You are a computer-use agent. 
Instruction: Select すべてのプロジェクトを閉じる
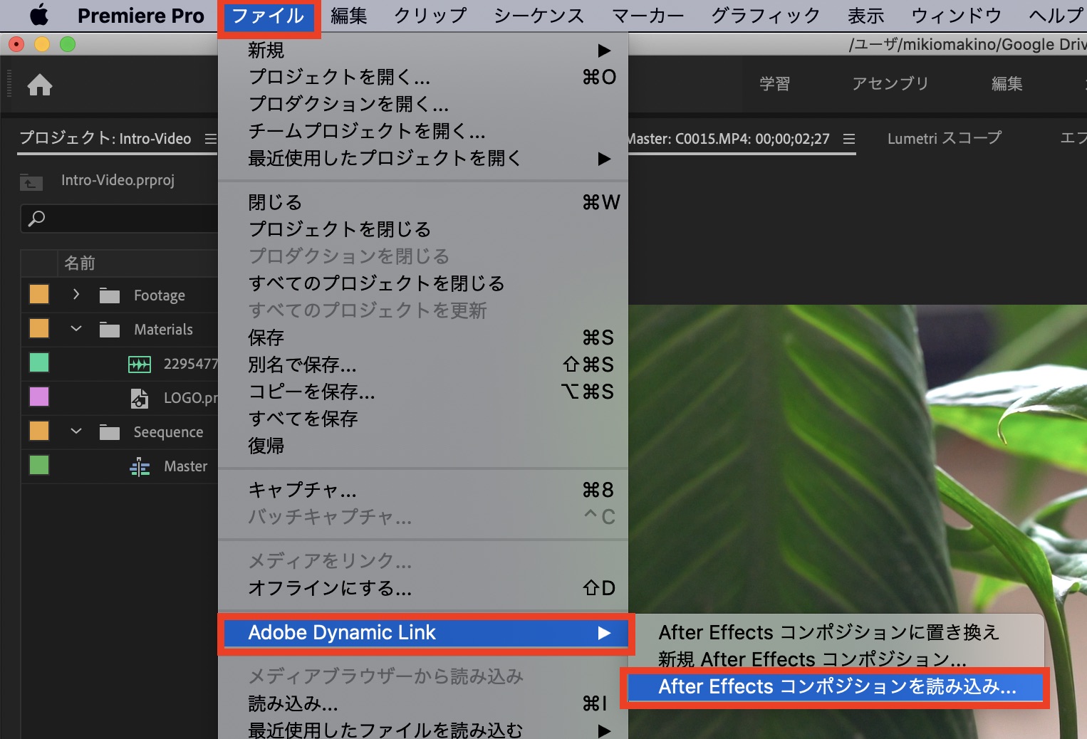point(423,283)
